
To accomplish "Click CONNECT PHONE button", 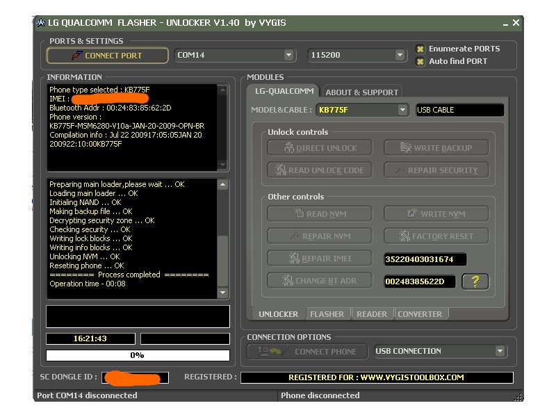I will pyautogui.click(x=307, y=352).
